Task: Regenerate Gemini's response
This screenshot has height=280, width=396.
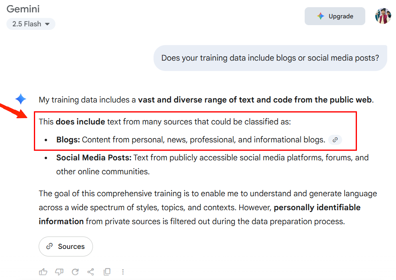Action: coord(75,272)
